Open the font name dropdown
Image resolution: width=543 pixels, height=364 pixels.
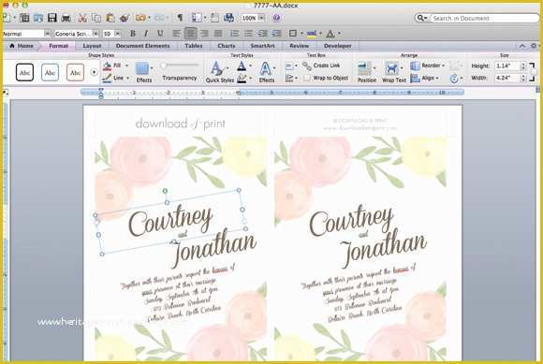point(95,34)
